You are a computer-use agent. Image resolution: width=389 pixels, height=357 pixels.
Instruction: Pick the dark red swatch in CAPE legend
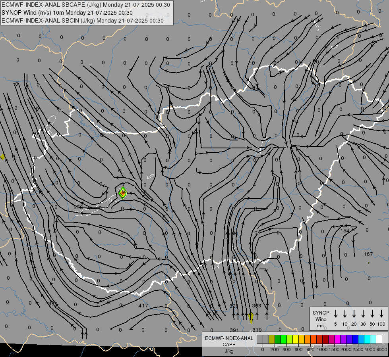tap(325, 339)
